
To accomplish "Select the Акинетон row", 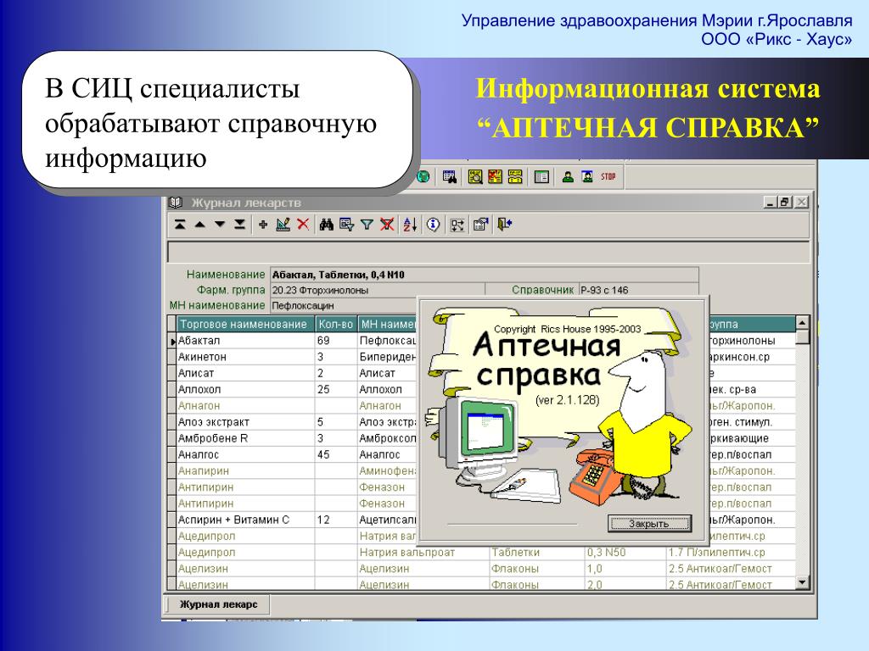I will (294, 357).
